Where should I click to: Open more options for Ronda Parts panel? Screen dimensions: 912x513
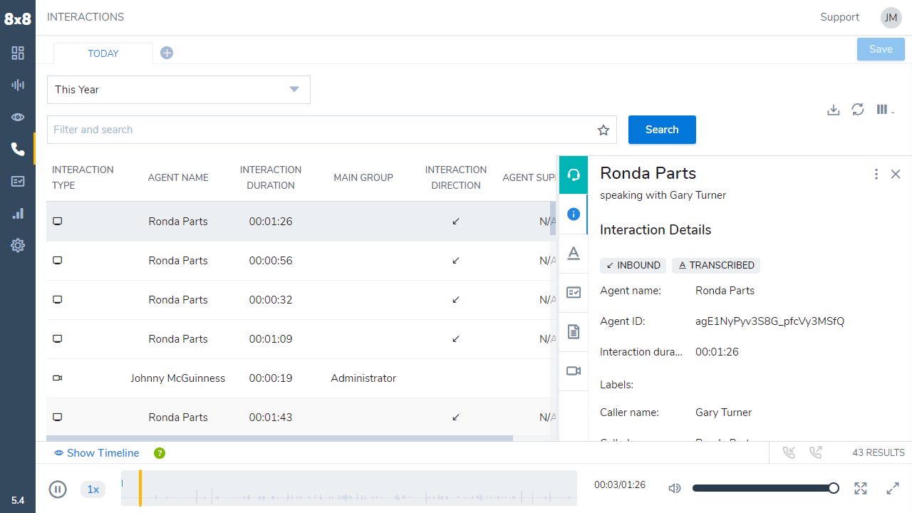pyautogui.click(x=876, y=174)
